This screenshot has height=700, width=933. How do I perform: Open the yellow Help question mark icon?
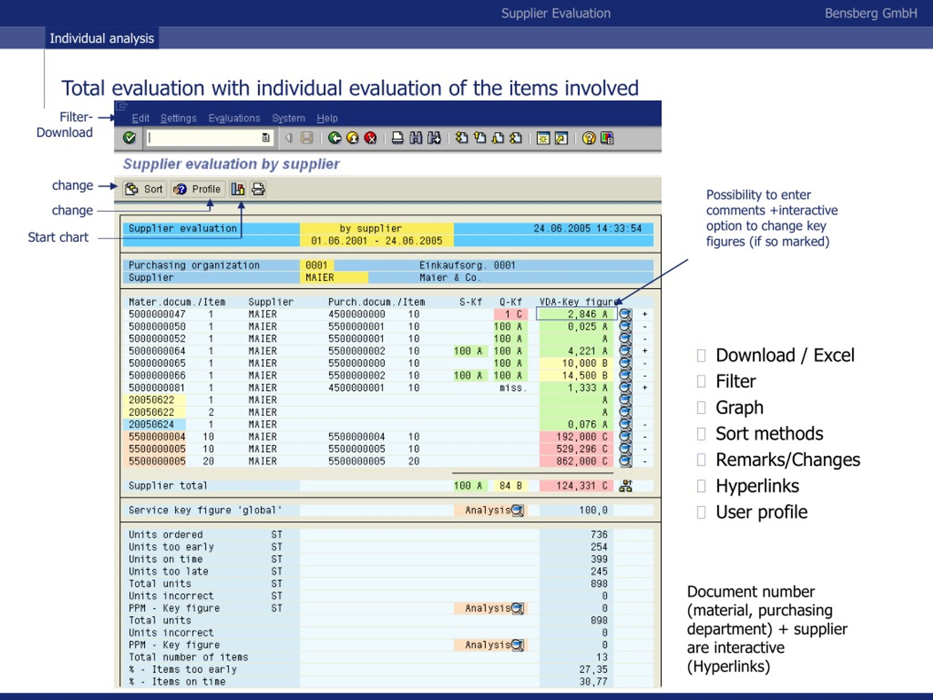click(x=588, y=138)
